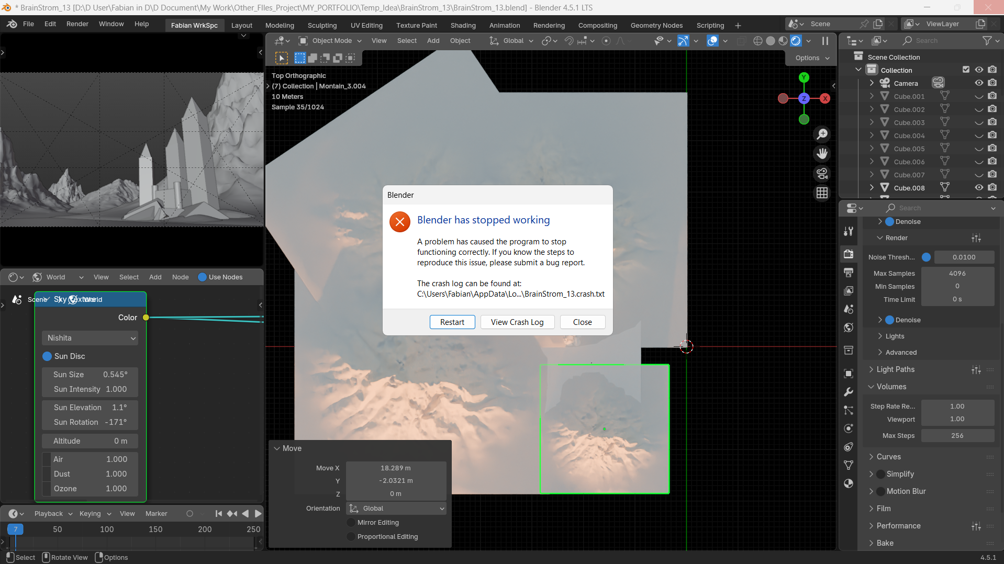This screenshot has width=1004, height=564.
Task: Open Object Mode dropdown
Action: pos(330,41)
